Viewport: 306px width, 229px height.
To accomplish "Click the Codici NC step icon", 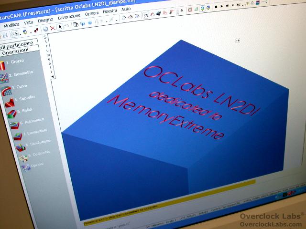I will tap(23, 158).
